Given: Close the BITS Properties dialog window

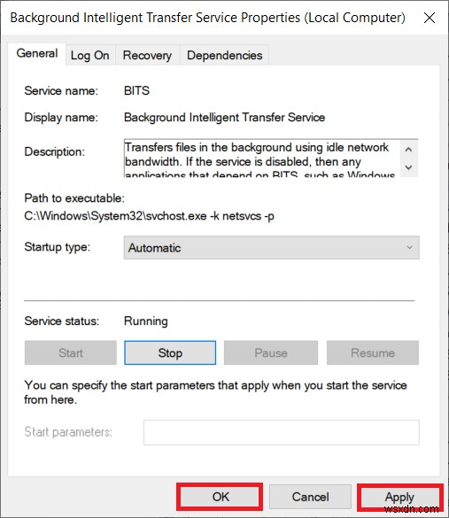Looking at the screenshot, I should (430, 18).
